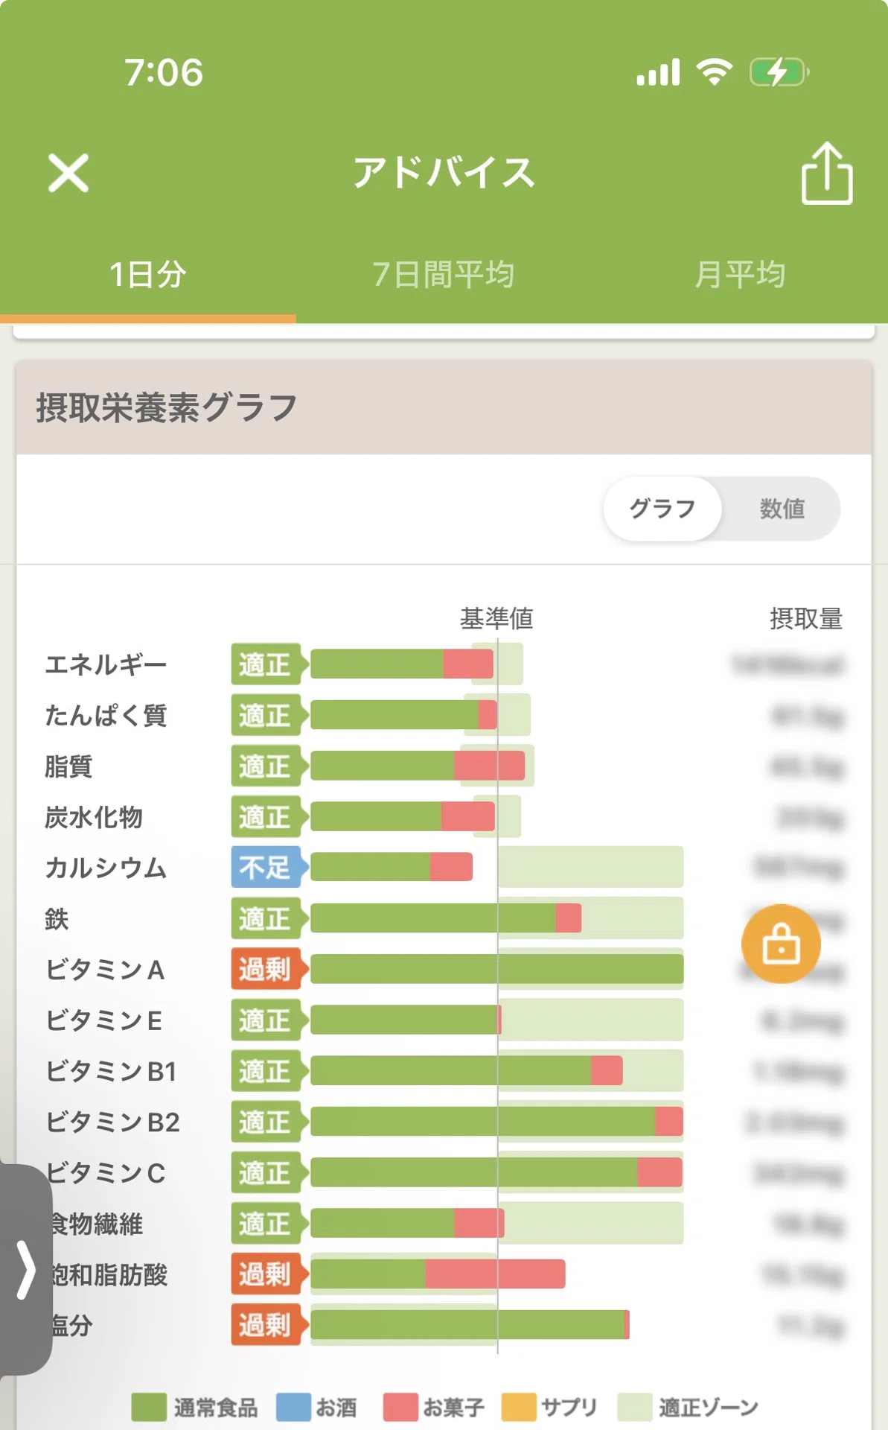Click the ビタミンB2 bar in graph
The width and height of the screenshot is (888, 1430).
pos(496,1122)
